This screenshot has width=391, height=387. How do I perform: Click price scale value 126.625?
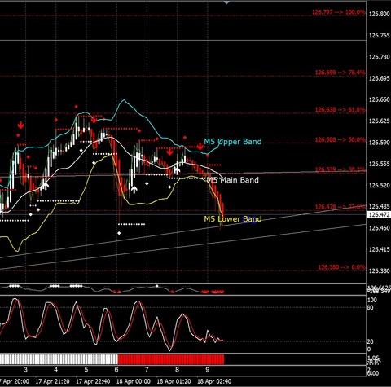380,121
